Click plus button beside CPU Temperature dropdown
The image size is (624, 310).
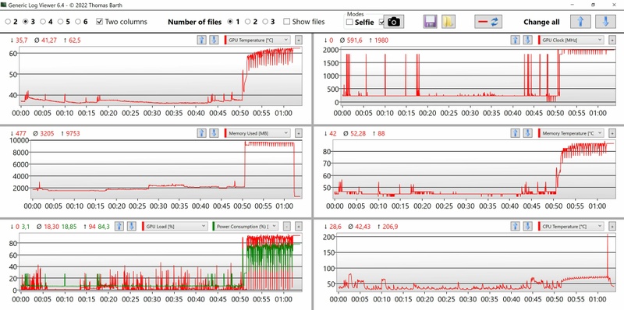[612, 226]
